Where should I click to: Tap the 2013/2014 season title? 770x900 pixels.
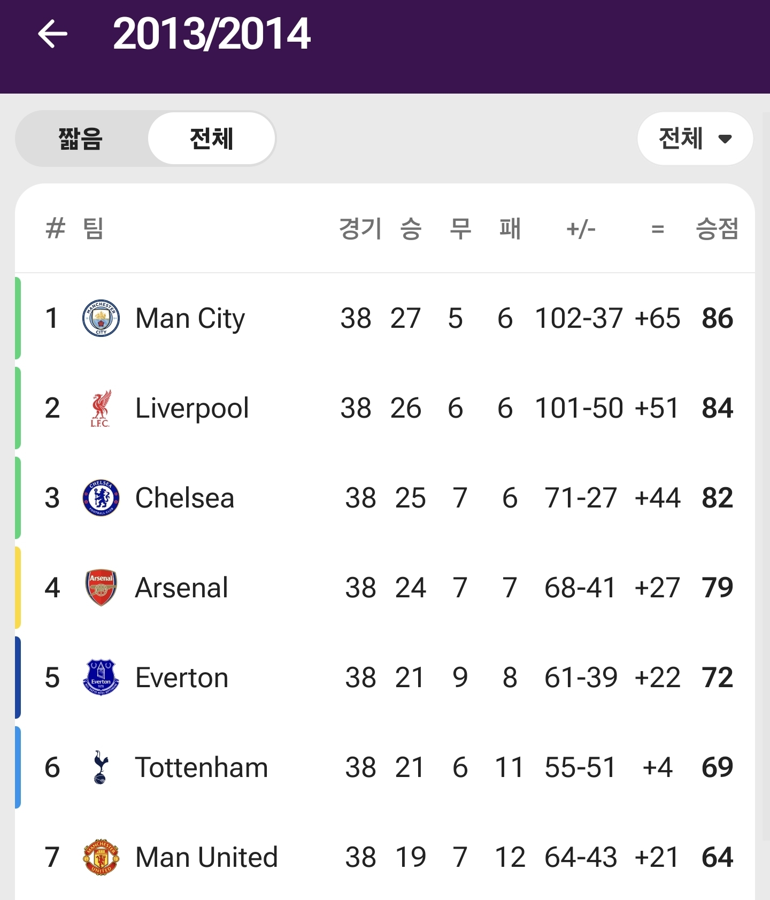[212, 34]
